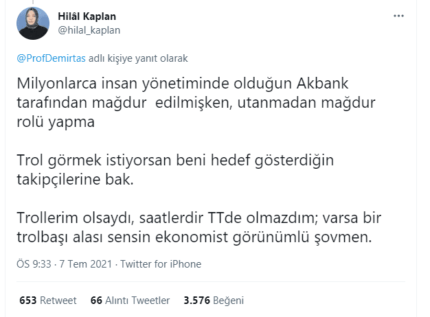Viewport: 430px width, 317px height.
Task: Open the tweet's three-dot more options menu
Action: (398, 16)
